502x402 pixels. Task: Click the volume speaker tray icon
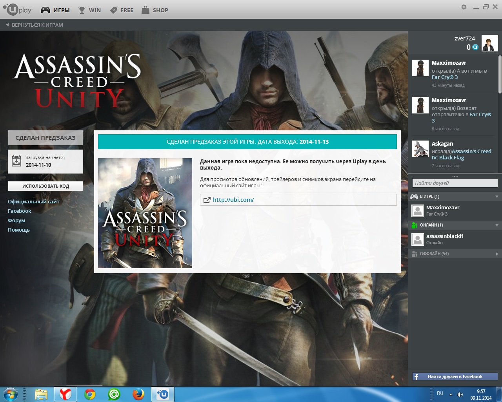coord(460,394)
